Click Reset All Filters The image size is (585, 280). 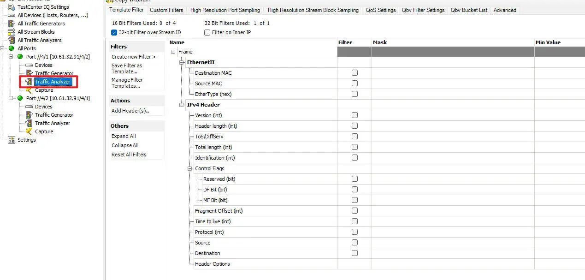click(129, 155)
